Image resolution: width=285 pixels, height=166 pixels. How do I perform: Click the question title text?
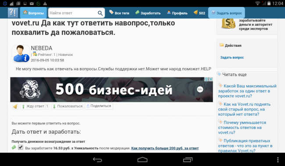[x=93, y=28]
